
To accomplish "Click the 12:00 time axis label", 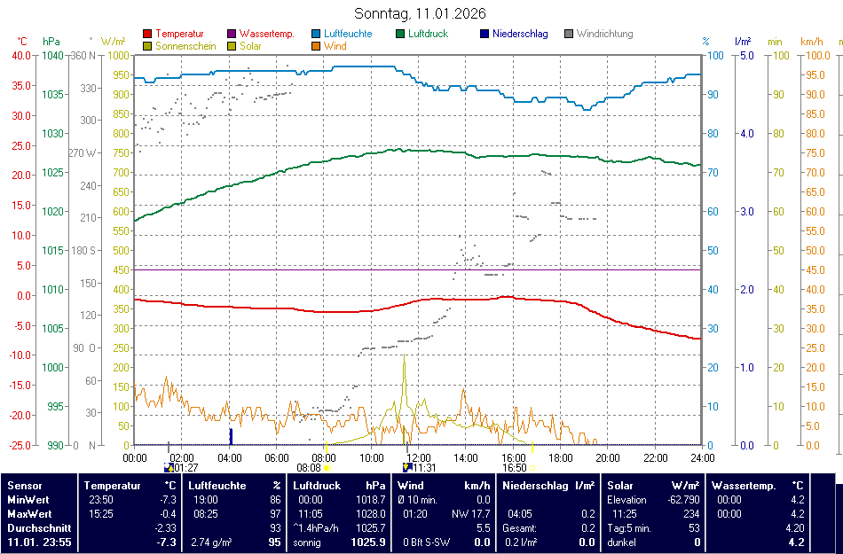I will tap(419, 457).
